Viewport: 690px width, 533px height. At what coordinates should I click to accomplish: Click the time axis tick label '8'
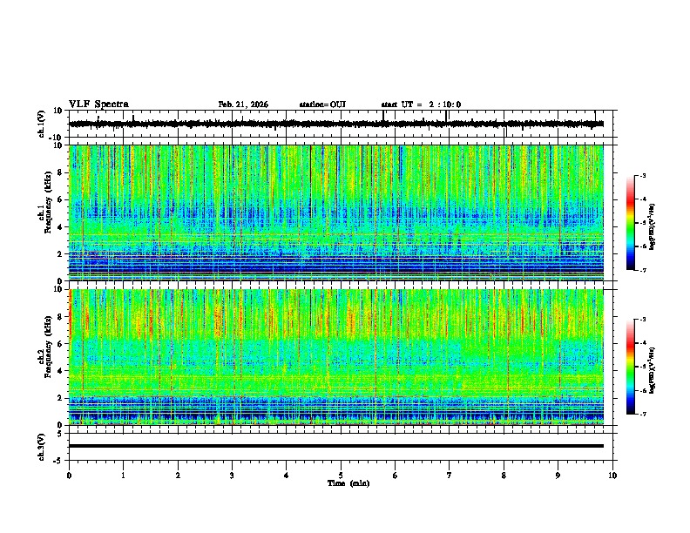pyautogui.click(x=504, y=476)
